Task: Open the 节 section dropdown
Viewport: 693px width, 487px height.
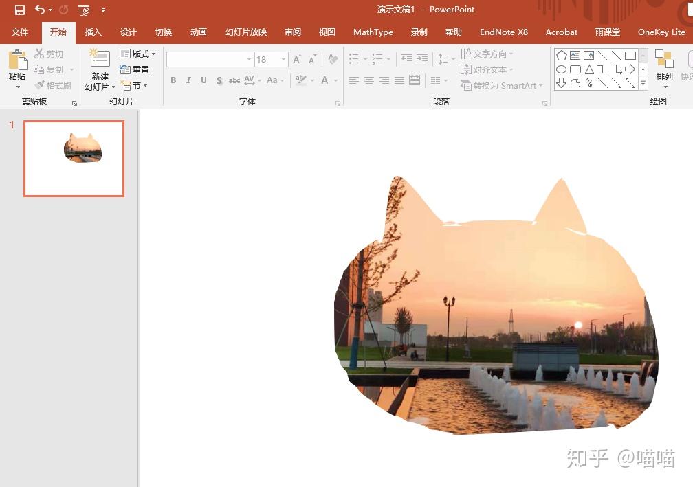Action: coord(134,85)
